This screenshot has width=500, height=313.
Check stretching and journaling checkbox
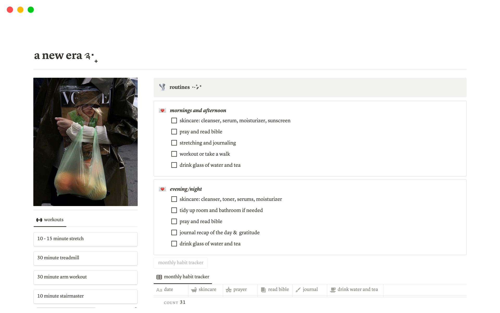(174, 143)
